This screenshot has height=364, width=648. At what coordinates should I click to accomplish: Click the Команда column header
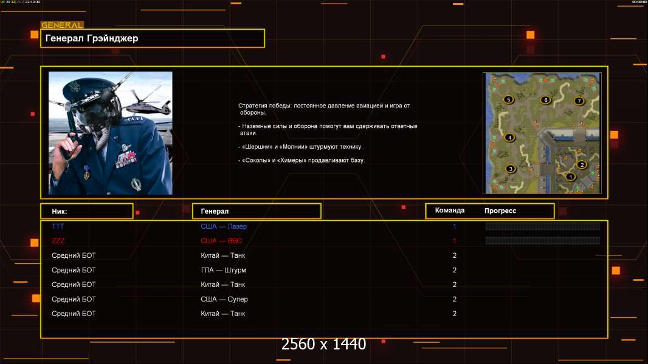point(450,211)
